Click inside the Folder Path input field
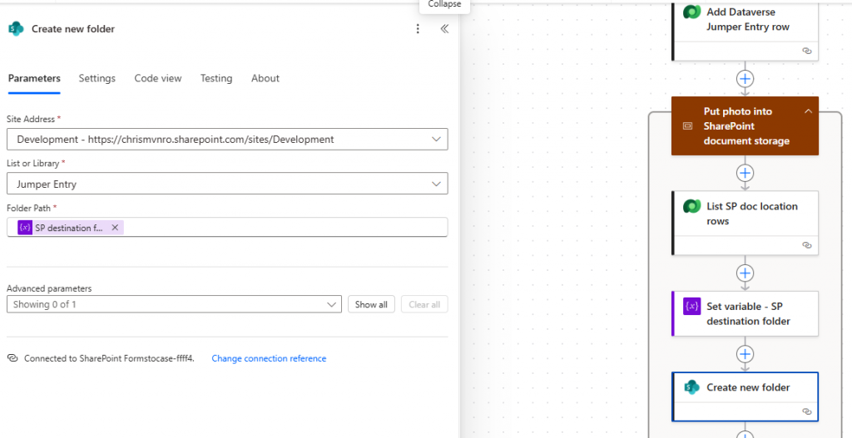The height and width of the screenshot is (438, 852). click(283, 228)
